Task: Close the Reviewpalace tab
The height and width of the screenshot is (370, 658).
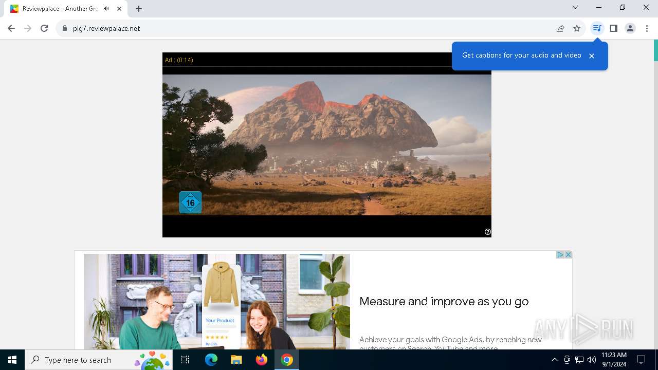Action: tap(120, 9)
